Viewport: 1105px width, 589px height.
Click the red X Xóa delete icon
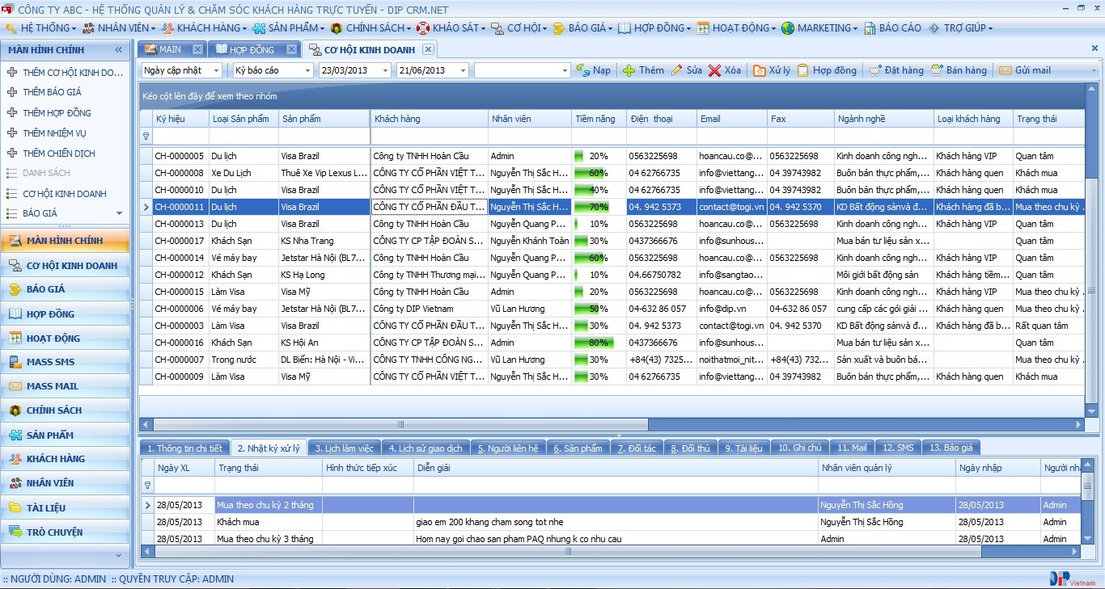pos(714,70)
